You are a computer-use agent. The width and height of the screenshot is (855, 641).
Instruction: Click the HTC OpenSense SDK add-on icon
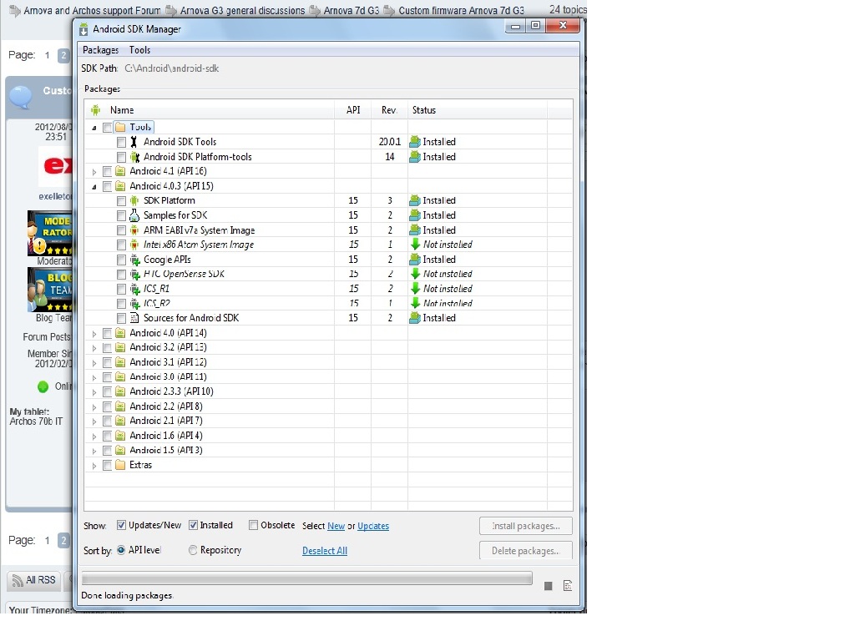coord(134,274)
